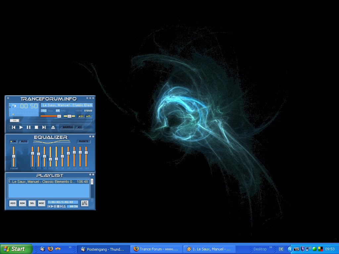Toggle the repeat button next to Shuffle
Viewport: 339px width, 254px height.
coord(79,127)
